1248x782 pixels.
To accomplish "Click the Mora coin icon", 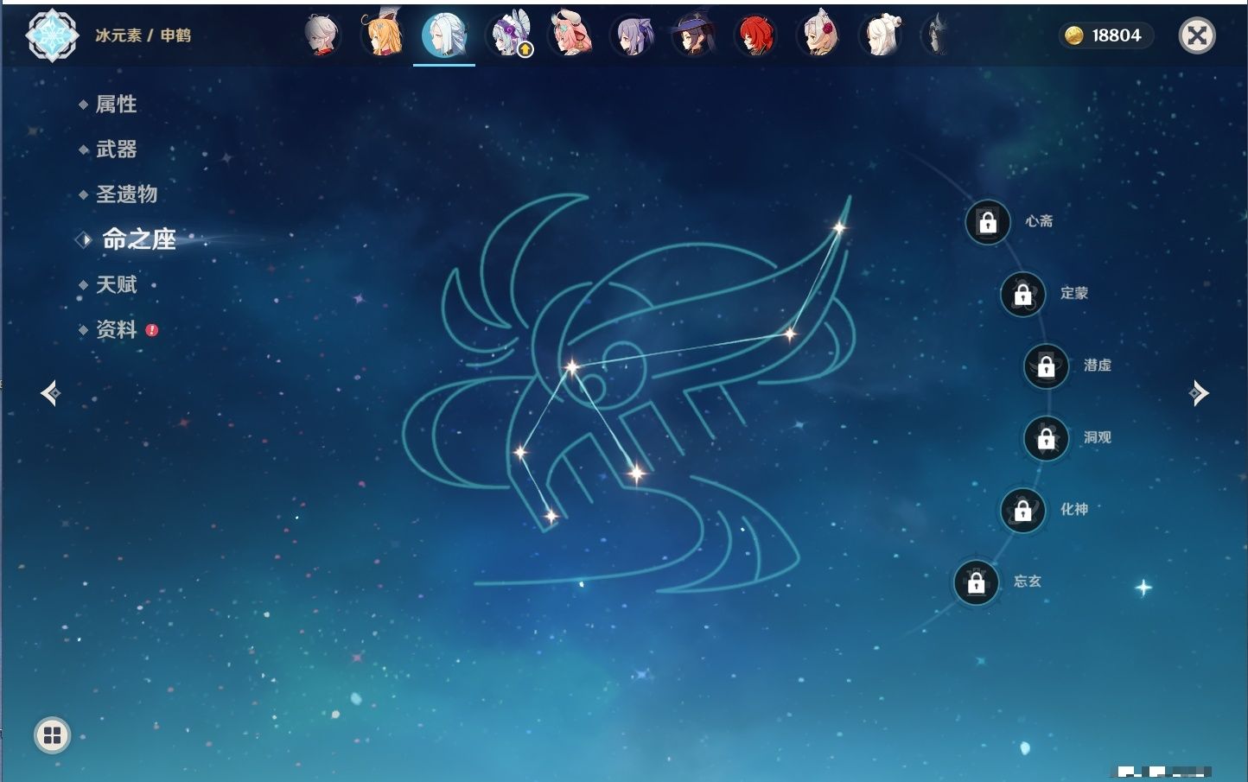I will tap(1073, 35).
